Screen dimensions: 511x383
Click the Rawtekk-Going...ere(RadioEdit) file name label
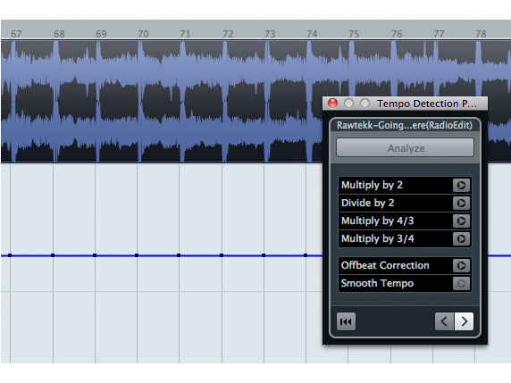click(405, 125)
